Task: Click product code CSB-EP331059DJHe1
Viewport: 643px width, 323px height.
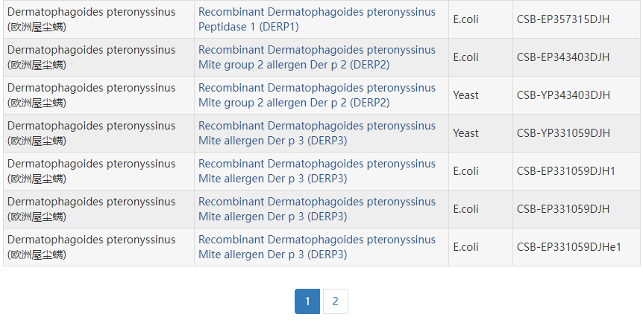Action: (569, 247)
